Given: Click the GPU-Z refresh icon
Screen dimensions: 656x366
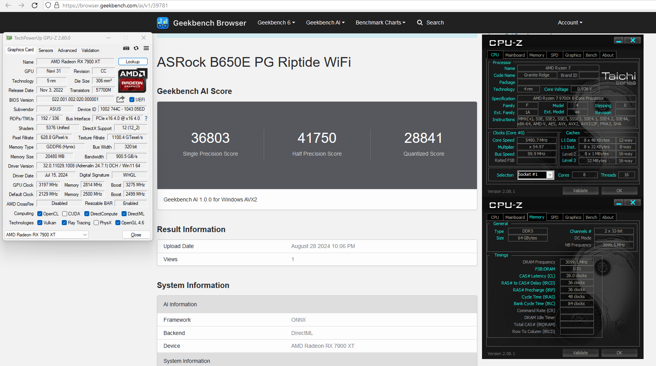Looking at the screenshot, I should pyautogui.click(x=136, y=48).
